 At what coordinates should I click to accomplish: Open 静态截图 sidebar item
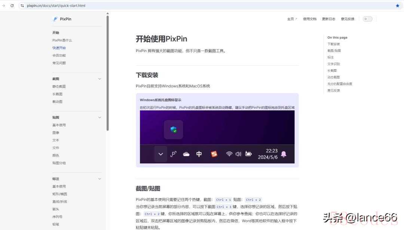[x=59, y=86]
